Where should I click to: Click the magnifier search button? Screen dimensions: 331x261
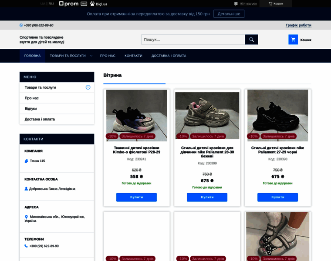click(x=251, y=40)
